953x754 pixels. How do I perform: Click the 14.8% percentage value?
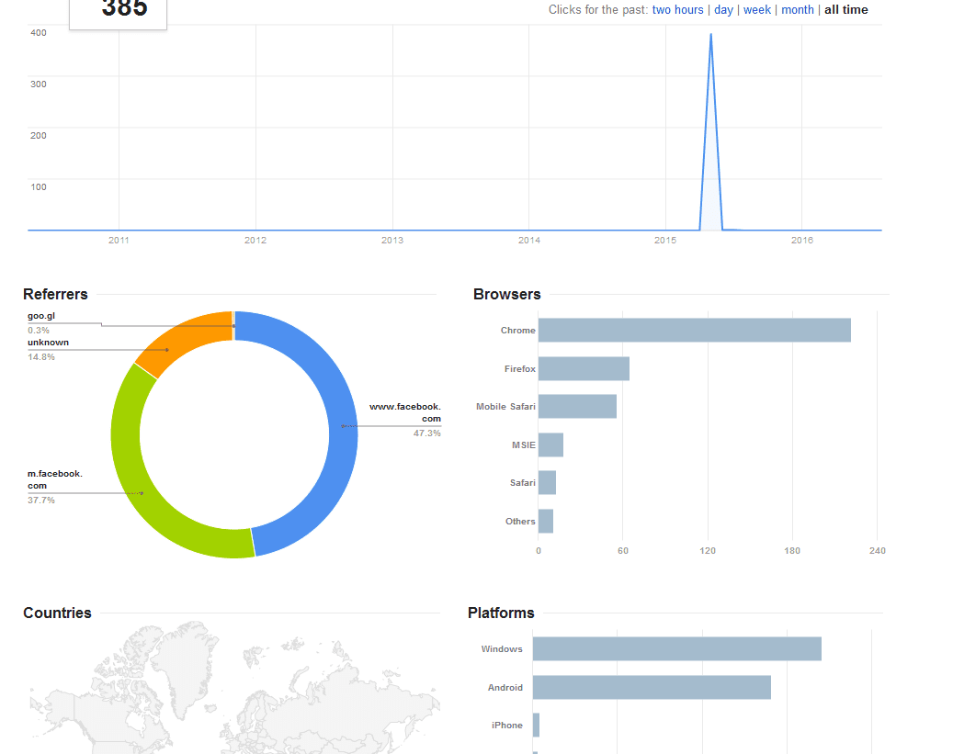(x=41, y=356)
